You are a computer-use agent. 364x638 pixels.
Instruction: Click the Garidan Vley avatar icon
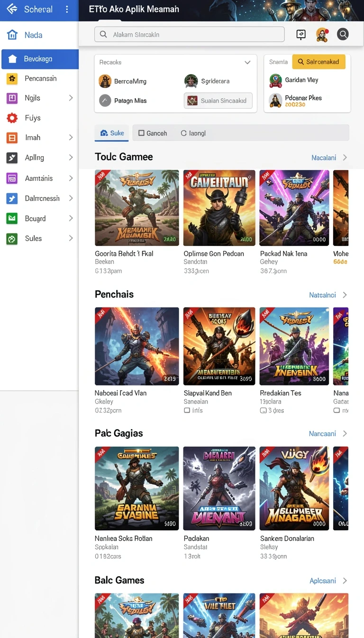275,80
